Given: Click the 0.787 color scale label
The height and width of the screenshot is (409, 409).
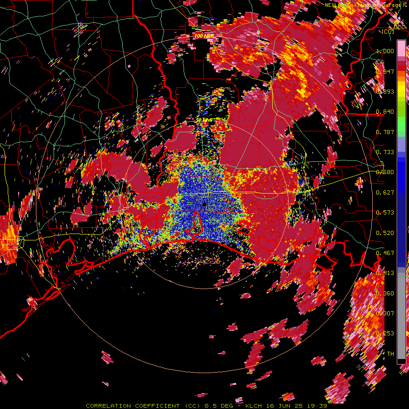Looking at the screenshot, I should coord(385,132).
